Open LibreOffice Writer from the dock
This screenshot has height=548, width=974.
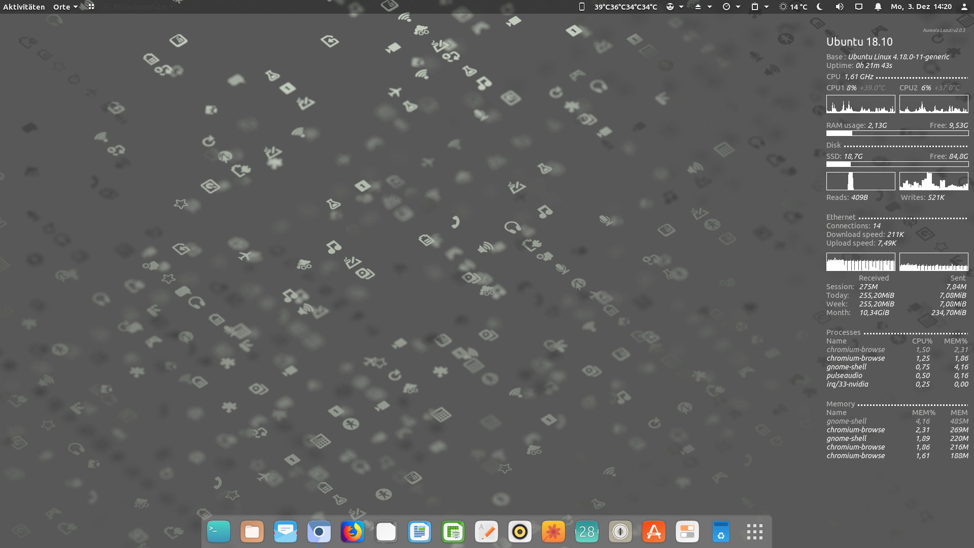(420, 532)
